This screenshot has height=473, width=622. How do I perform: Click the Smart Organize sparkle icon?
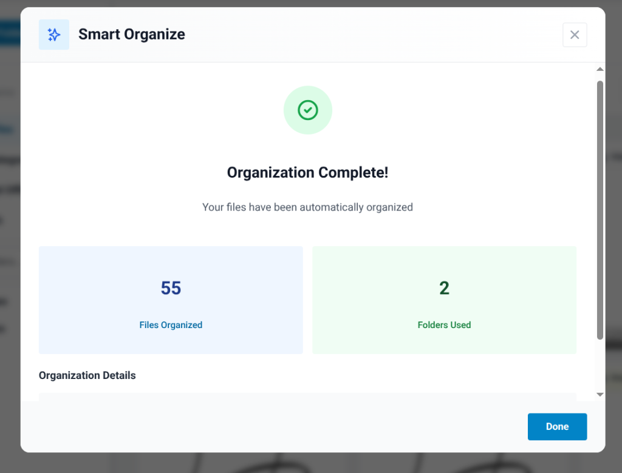pos(54,35)
